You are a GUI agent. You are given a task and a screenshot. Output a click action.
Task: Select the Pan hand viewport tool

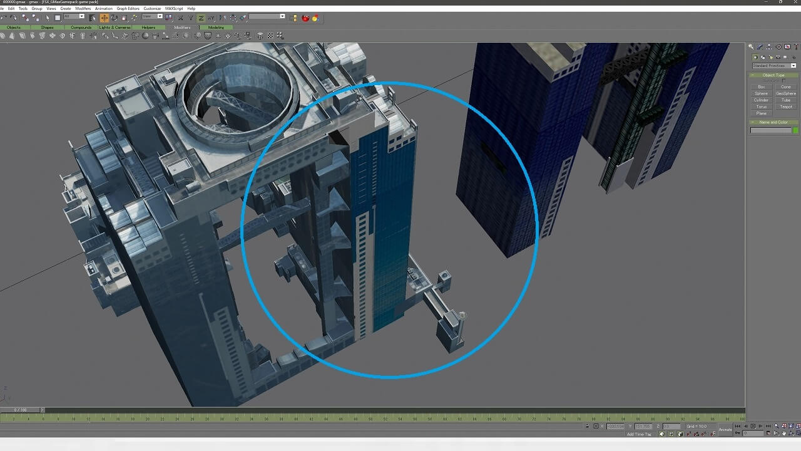tap(783, 433)
